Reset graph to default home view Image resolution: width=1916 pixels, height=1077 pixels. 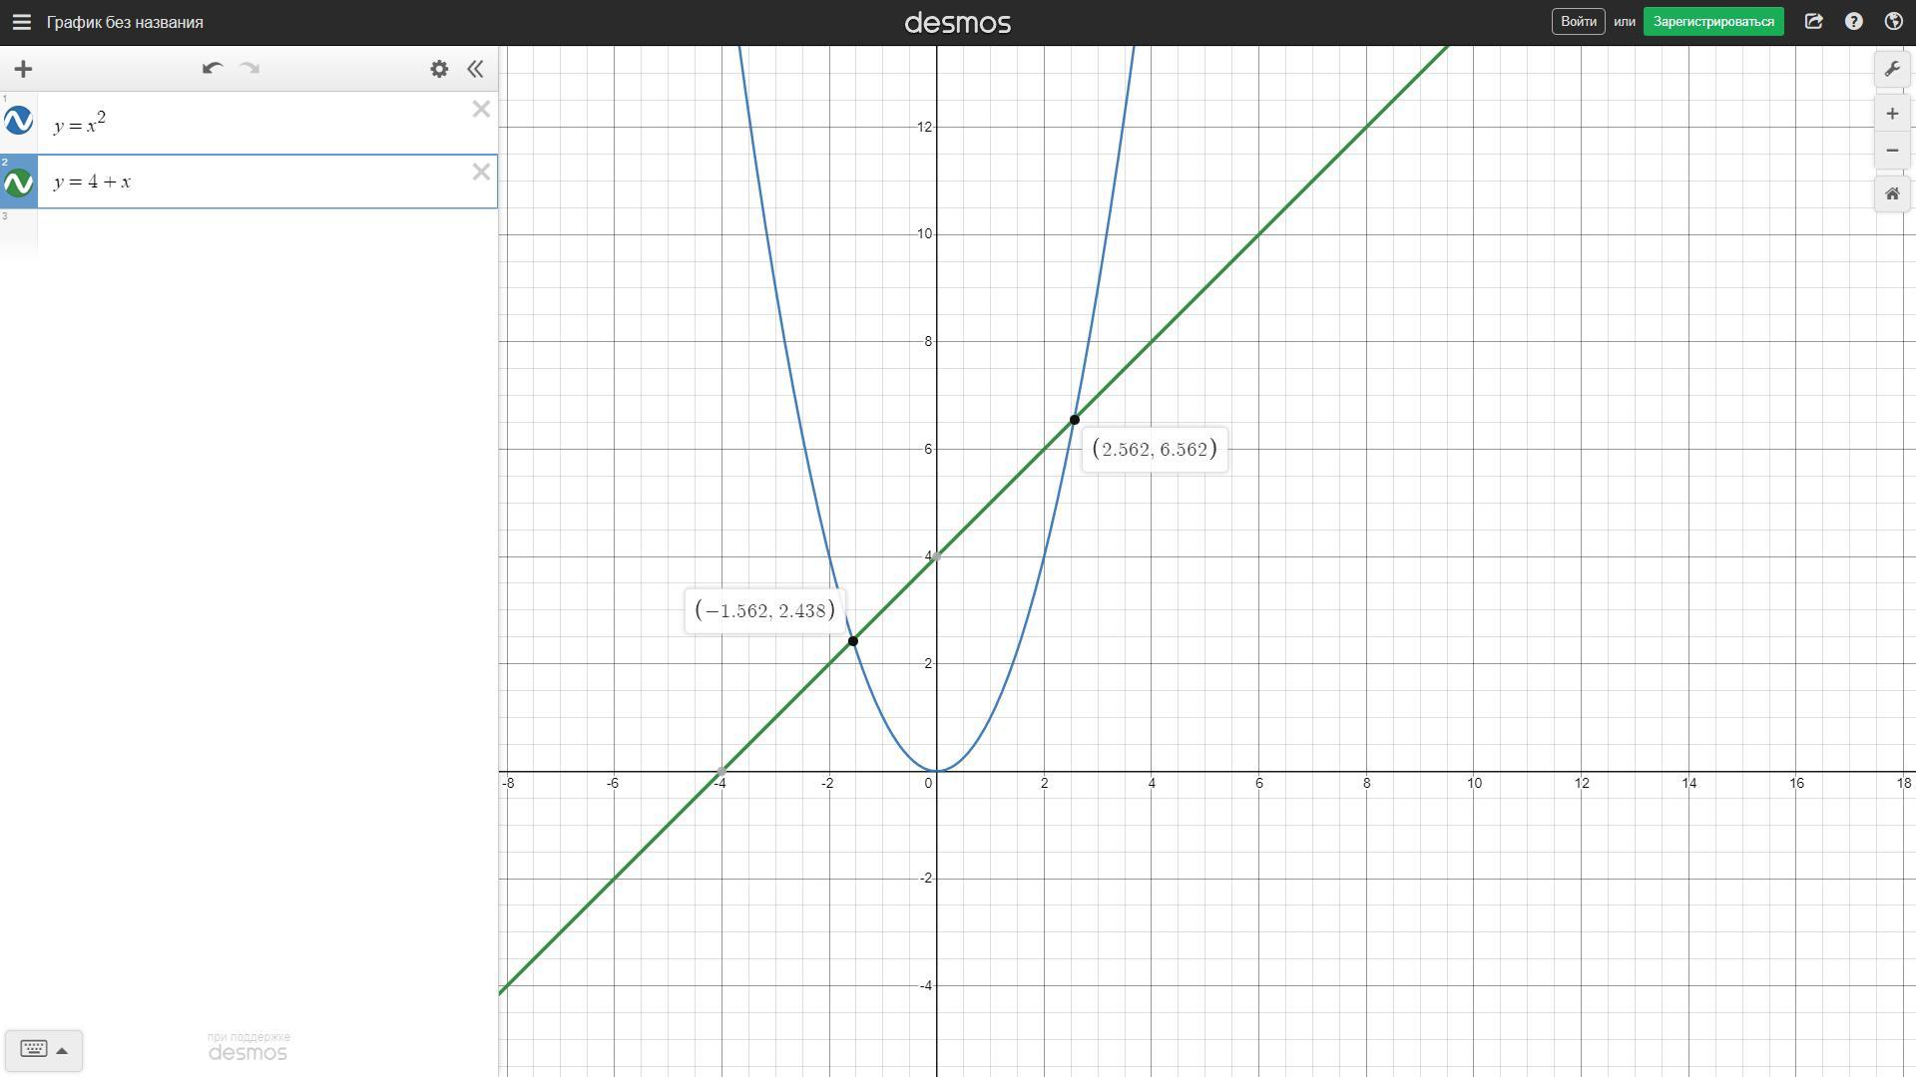(1892, 194)
